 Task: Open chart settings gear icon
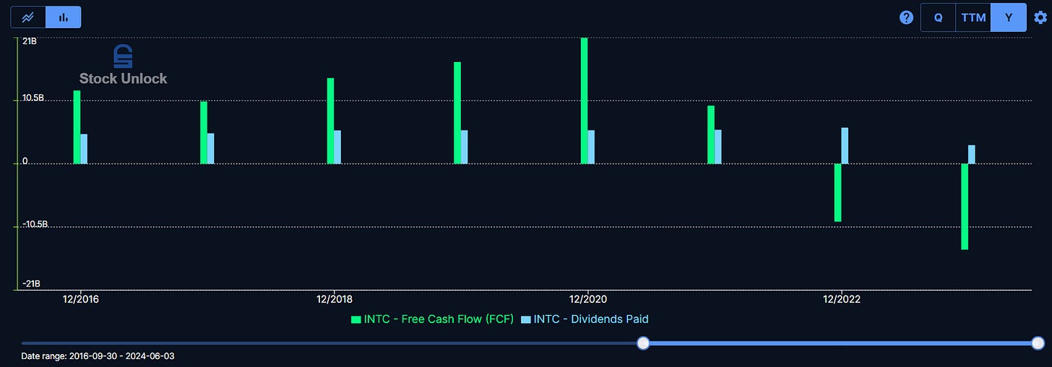1040,17
